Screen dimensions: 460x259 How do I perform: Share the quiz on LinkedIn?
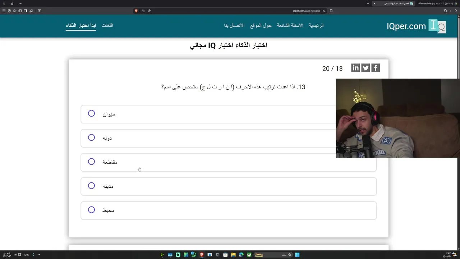coord(355,68)
